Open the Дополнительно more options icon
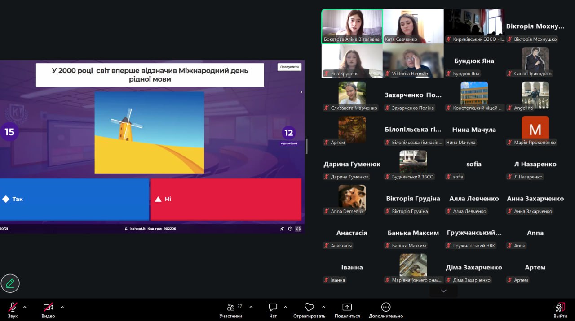The width and height of the screenshot is (575, 321). 385,308
